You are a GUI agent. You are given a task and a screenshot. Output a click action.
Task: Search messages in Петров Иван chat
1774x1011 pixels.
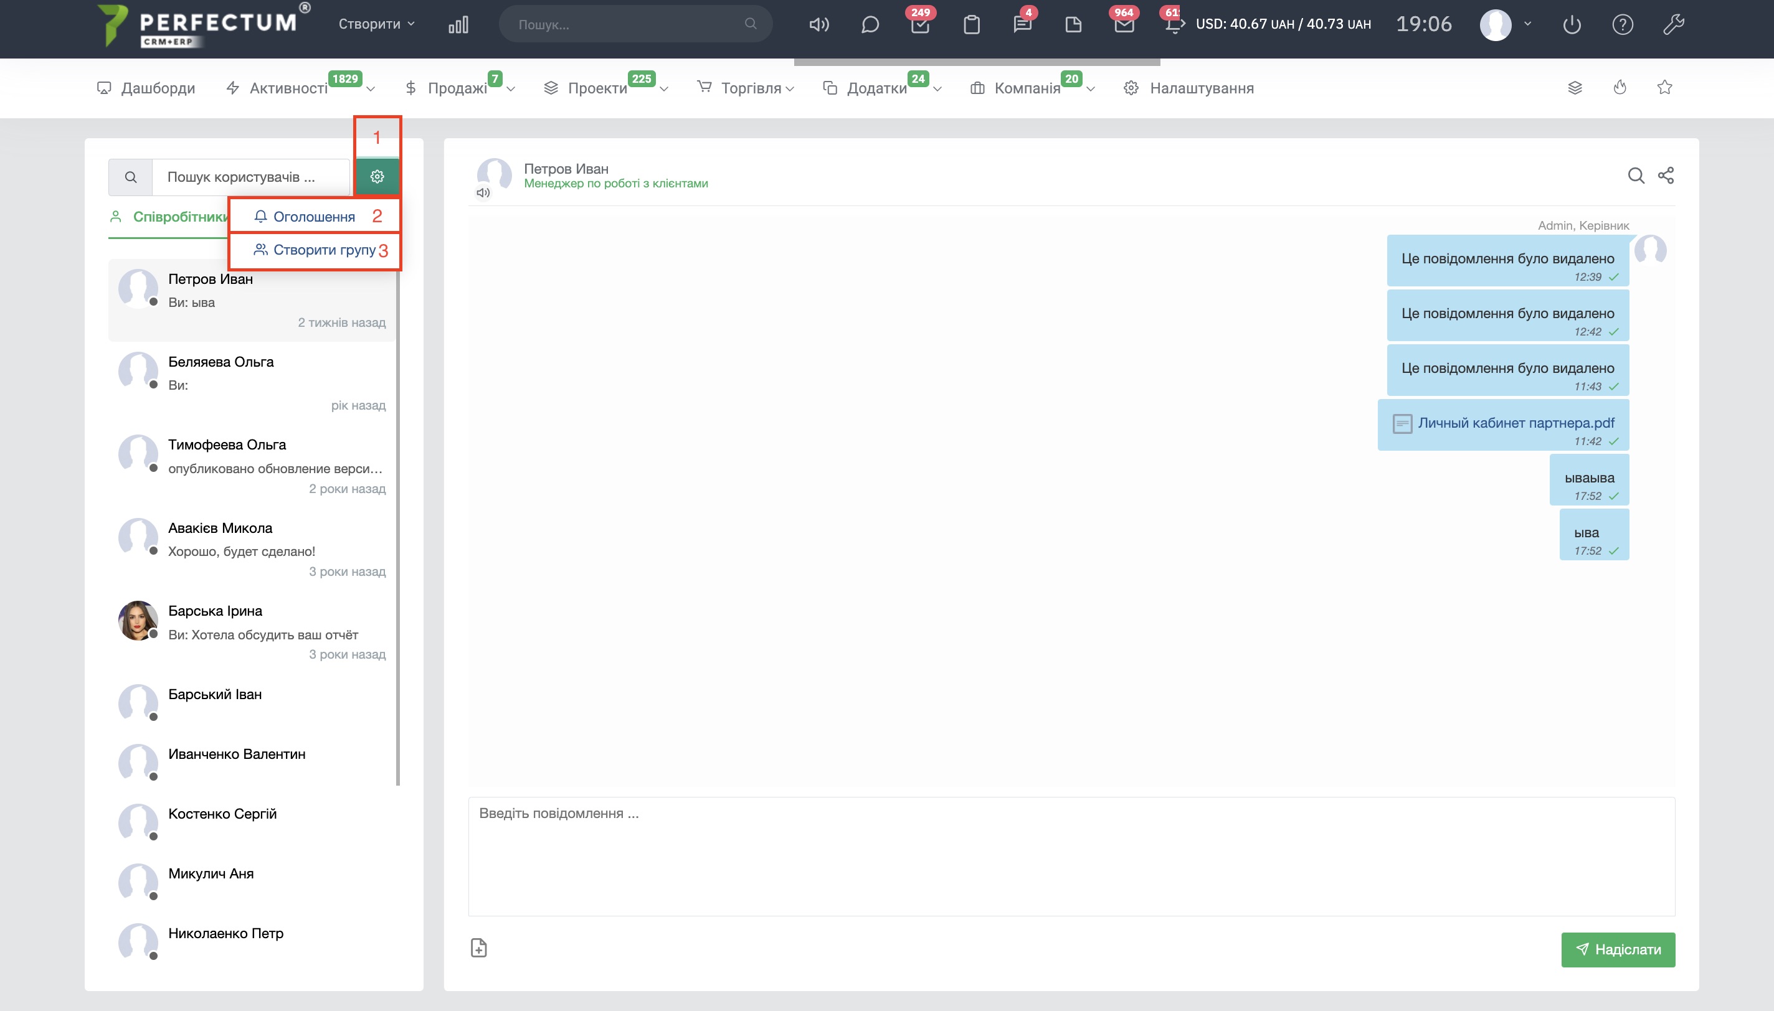(x=1636, y=176)
